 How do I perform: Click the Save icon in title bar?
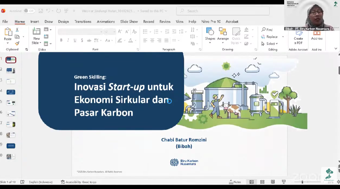40,11
